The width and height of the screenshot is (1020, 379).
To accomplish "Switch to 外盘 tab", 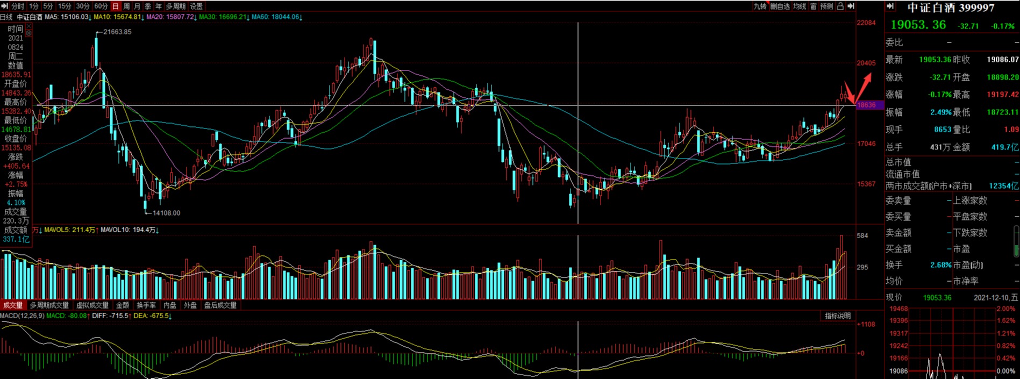I will (190, 305).
